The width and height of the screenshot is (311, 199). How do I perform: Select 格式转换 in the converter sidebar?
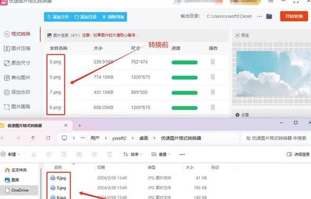pyautogui.click(x=17, y=34)
